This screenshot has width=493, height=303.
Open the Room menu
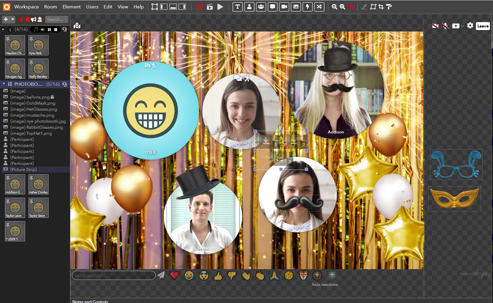tap(51, 7)
